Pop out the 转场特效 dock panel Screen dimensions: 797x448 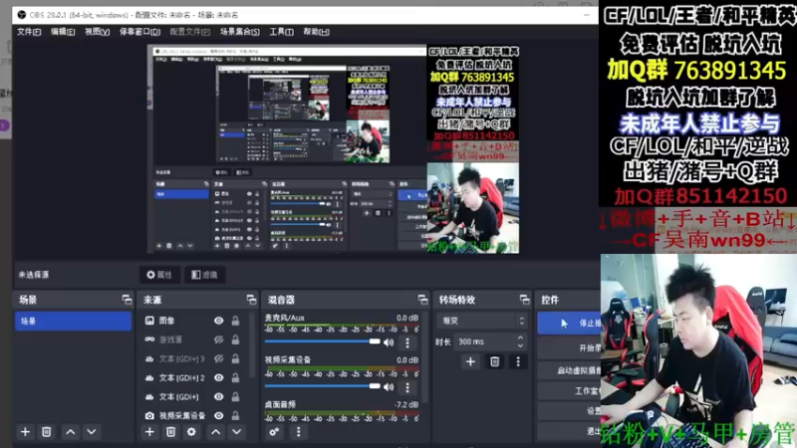click(525, 300)
